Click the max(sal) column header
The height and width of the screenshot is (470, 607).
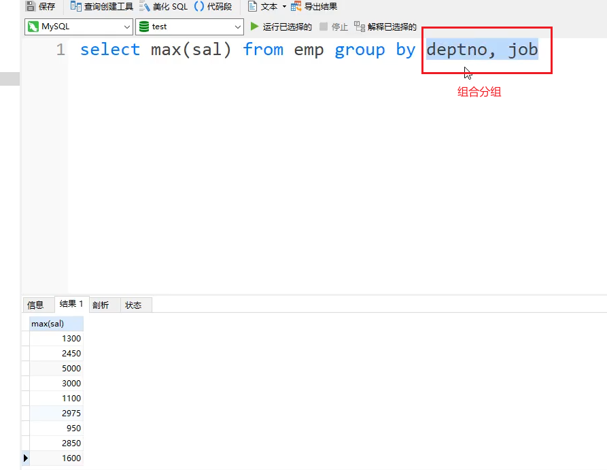(56, 324)
